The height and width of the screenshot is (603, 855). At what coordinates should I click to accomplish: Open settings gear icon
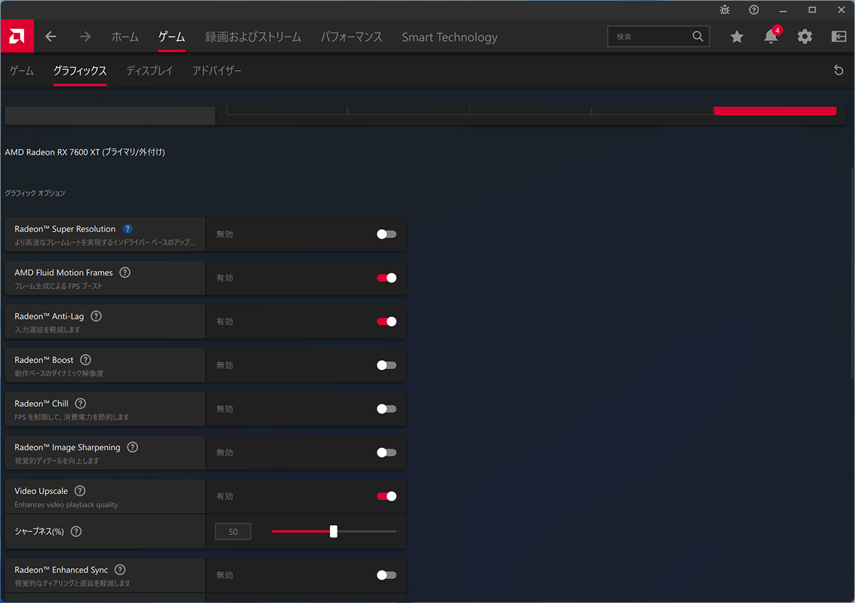pos(805,37)
